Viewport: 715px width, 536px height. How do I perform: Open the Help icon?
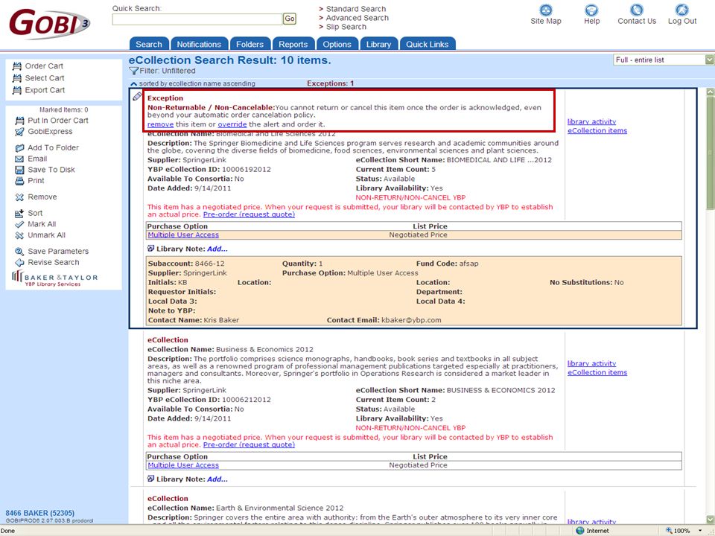[591, 10]
